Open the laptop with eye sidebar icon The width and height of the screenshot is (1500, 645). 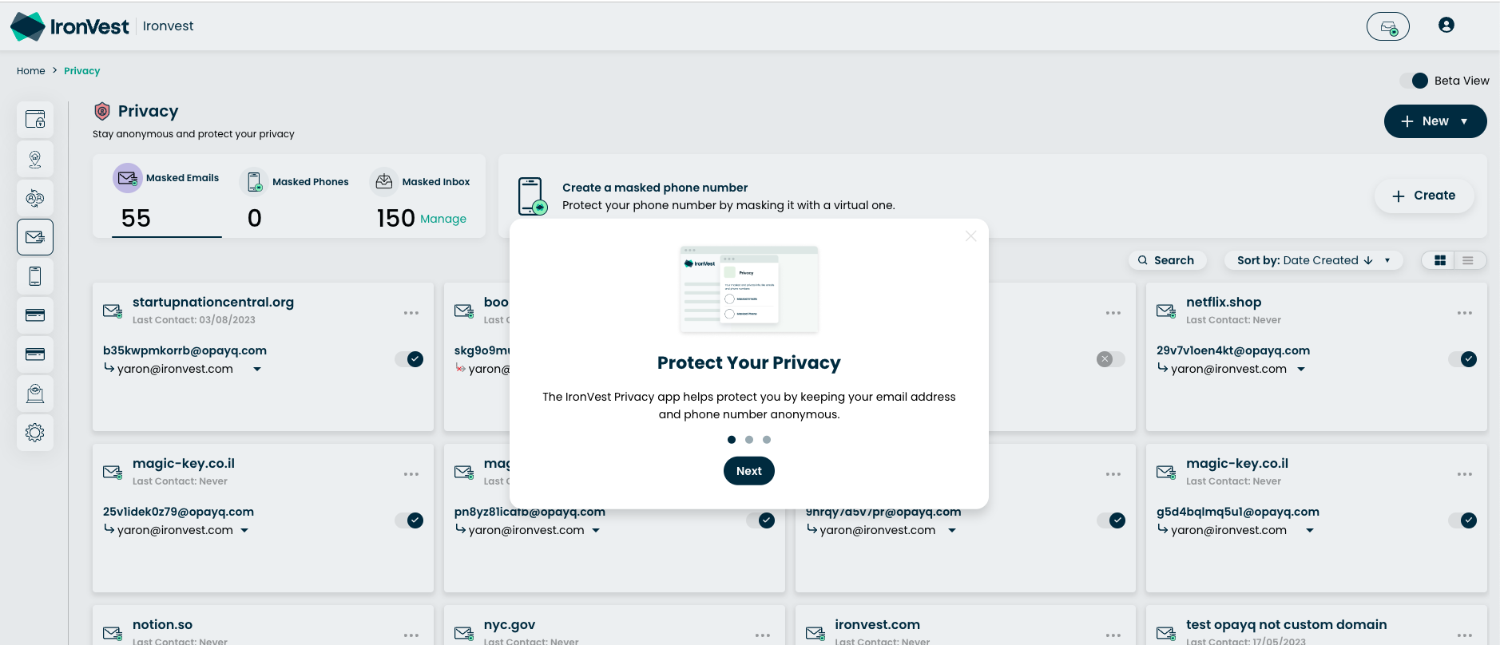(35, 394)
